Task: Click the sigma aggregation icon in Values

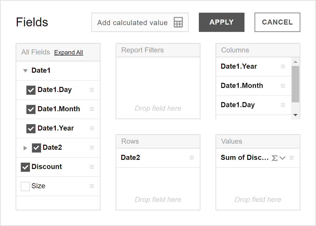Action: click(x=274, y=158)
